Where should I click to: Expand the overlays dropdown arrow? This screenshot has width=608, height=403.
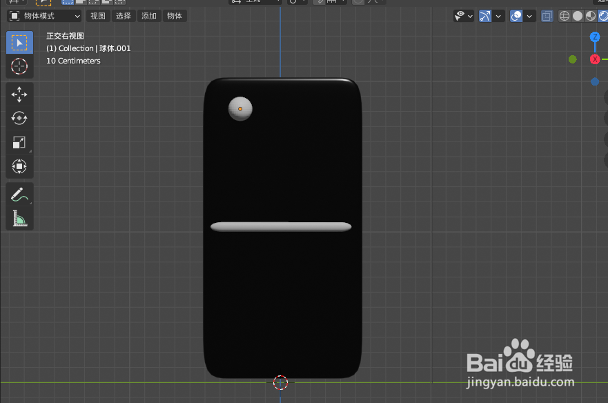click(528, 15)
